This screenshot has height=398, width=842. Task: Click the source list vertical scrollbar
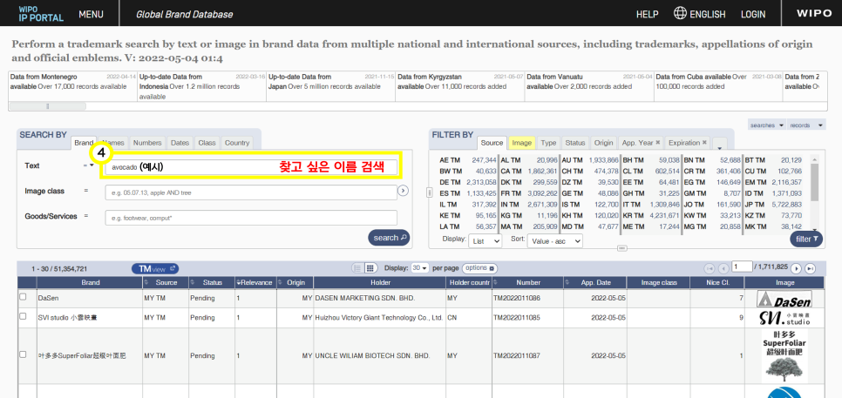814,181
